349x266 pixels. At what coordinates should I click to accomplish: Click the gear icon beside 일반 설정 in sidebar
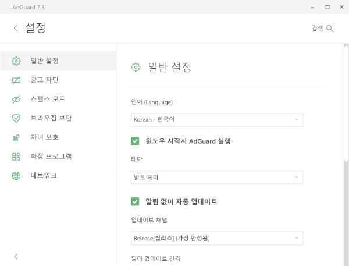pyautogui.click(x=16, y=61)
